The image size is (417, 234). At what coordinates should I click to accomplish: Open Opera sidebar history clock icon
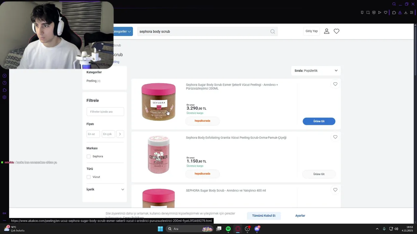(4, 83)
